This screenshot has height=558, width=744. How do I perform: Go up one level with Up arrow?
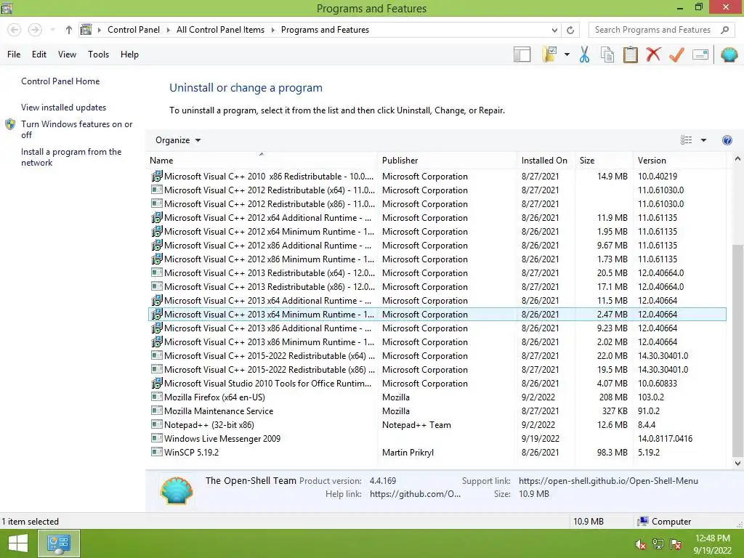pyautogui.click(x=69, y=30)
